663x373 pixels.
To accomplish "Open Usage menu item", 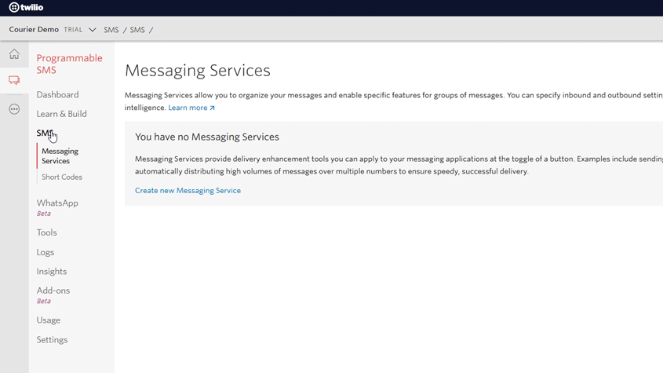I will pyautogui.click(x=48, y=320).
